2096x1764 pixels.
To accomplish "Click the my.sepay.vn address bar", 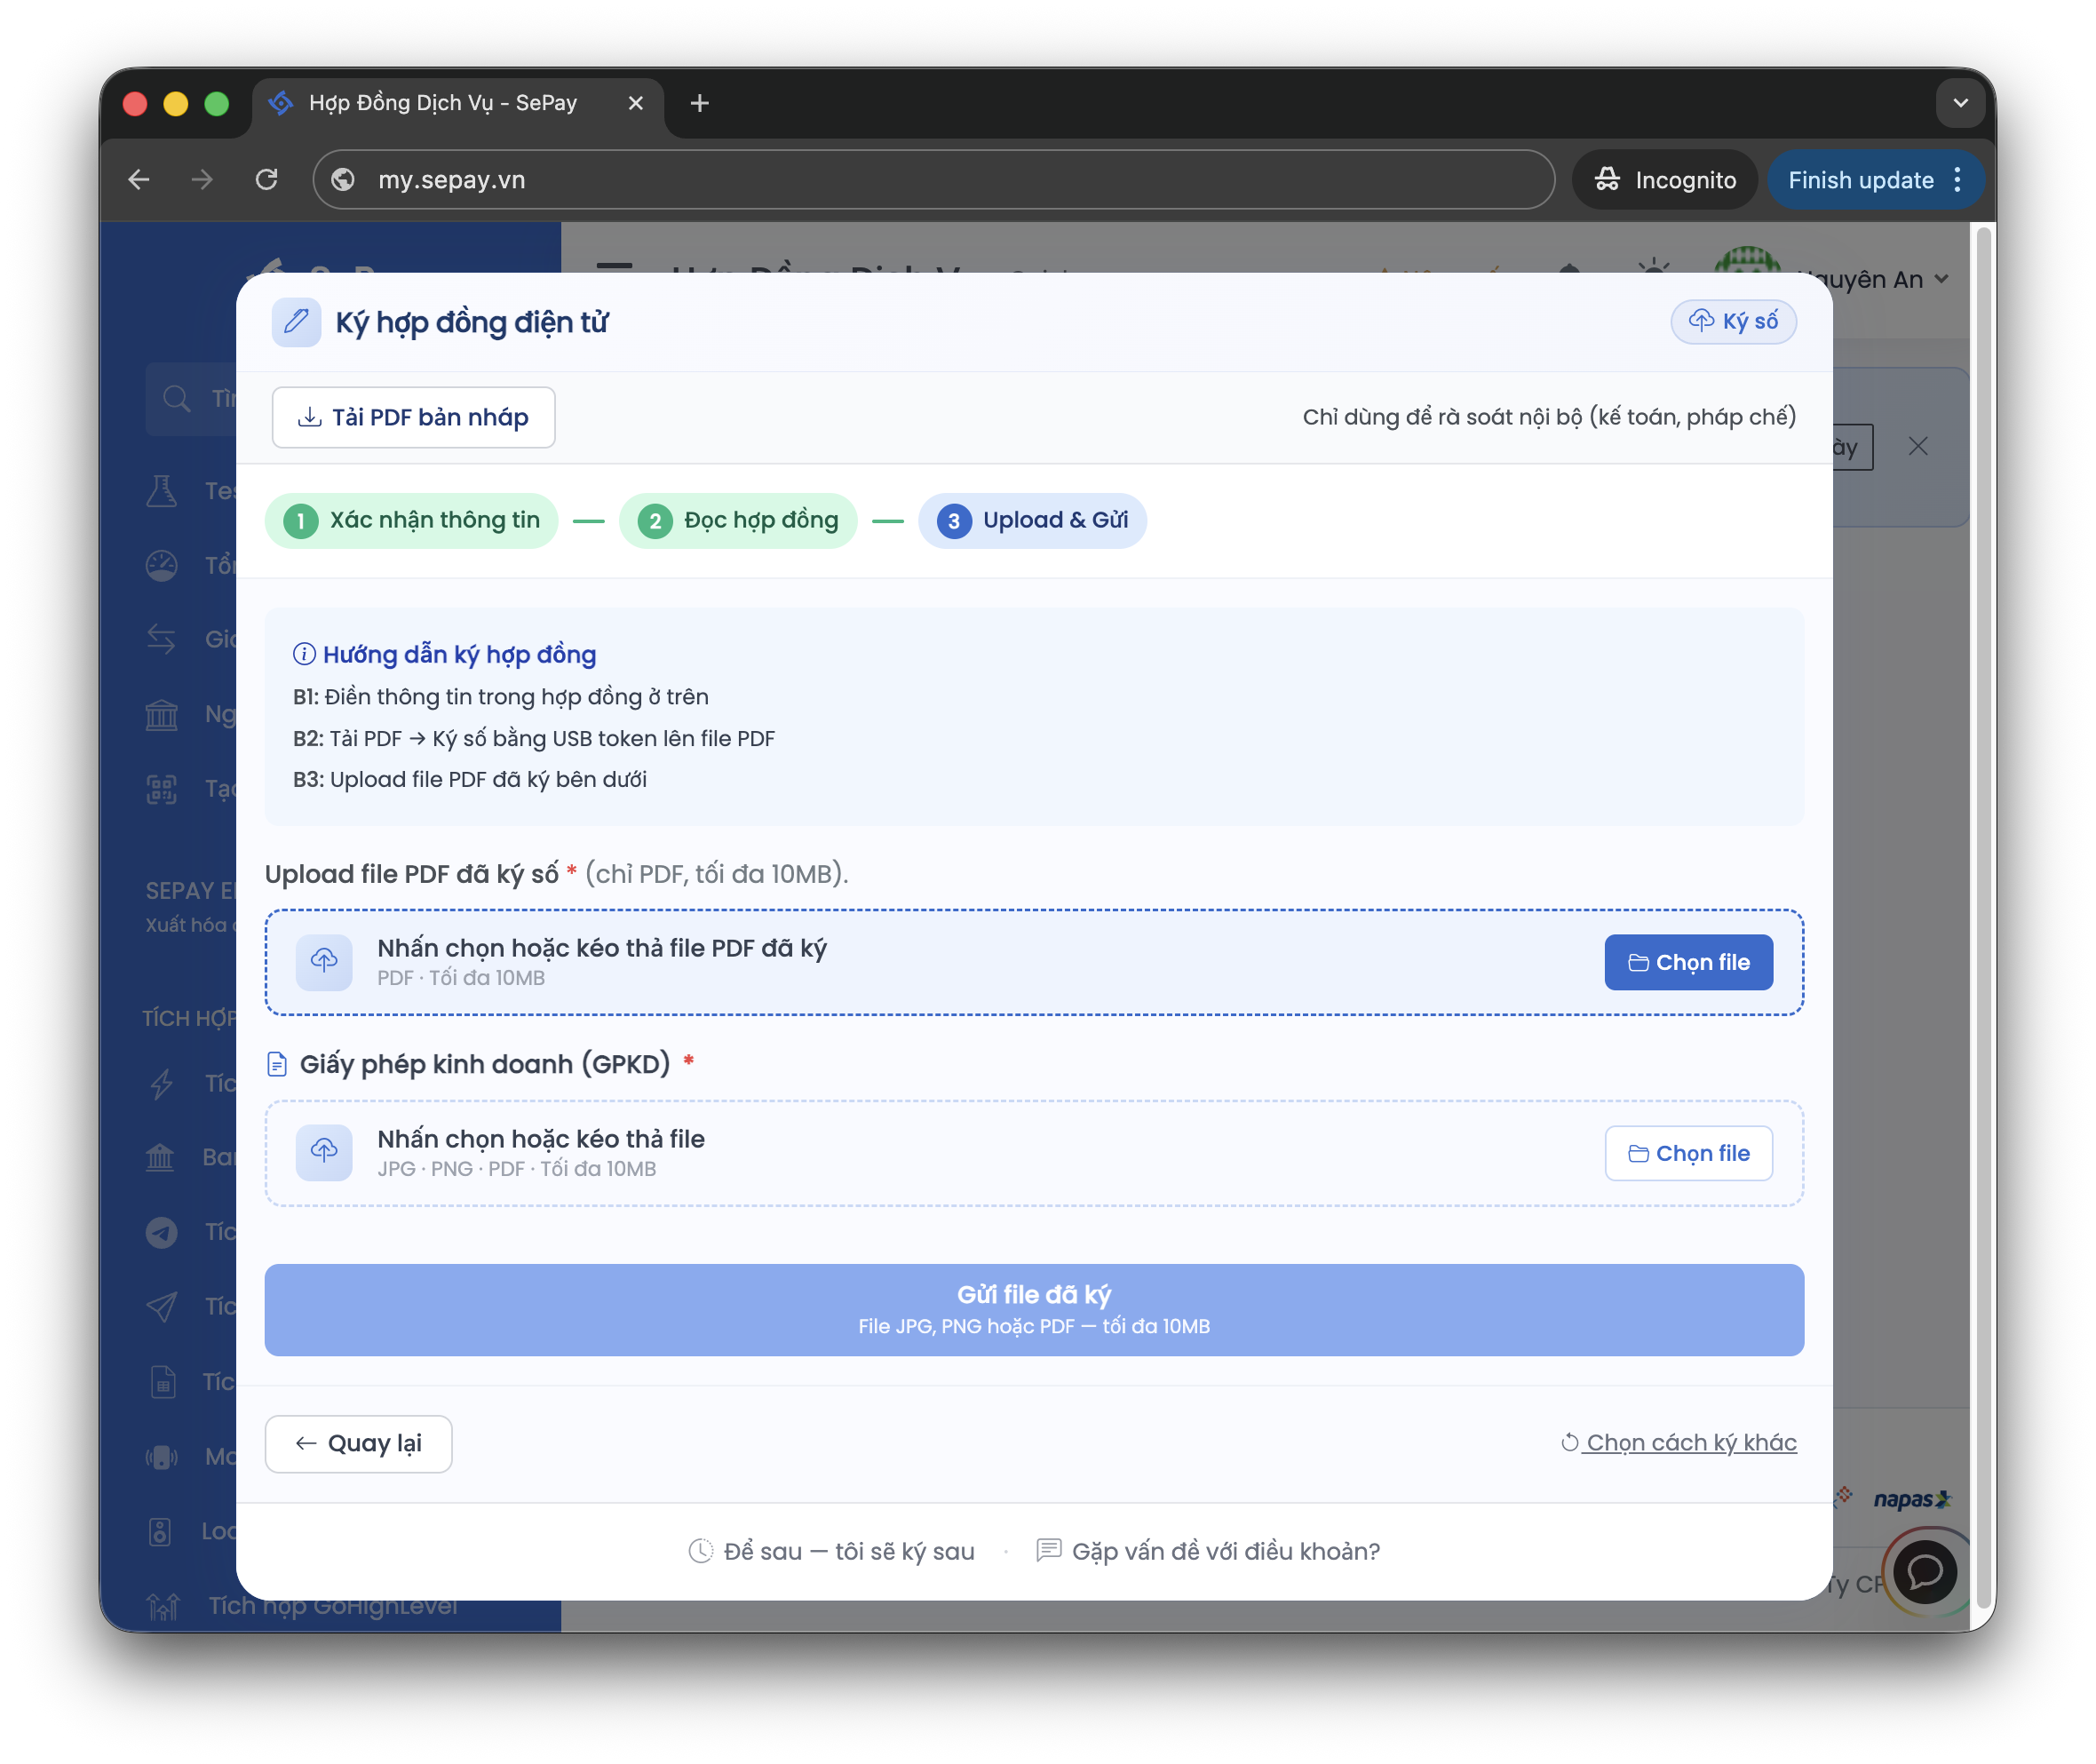I will (x=933, y=179).
